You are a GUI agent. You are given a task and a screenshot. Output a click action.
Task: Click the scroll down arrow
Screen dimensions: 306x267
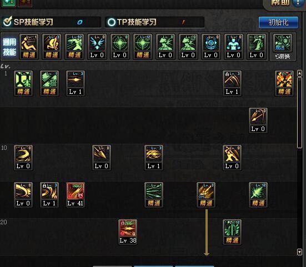299,252
